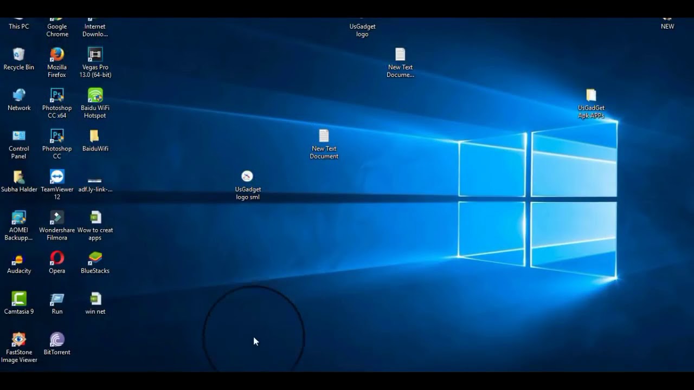This screenshot has height=390, width=694.
Task: Select the Camtasia 9 shortcut
Action: [19, 303]
